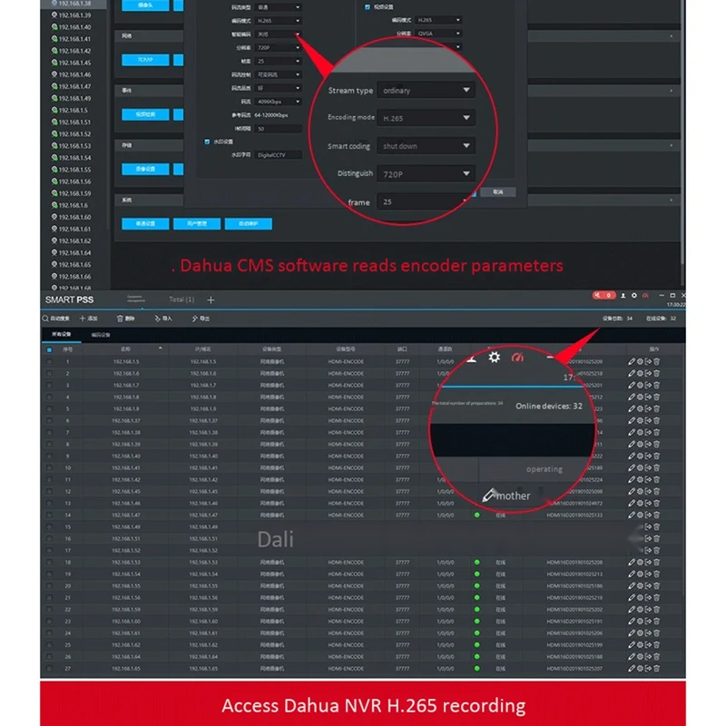
Task: Click serial cell HDMI16D201901025133
Action: click(x=574, y=515)
